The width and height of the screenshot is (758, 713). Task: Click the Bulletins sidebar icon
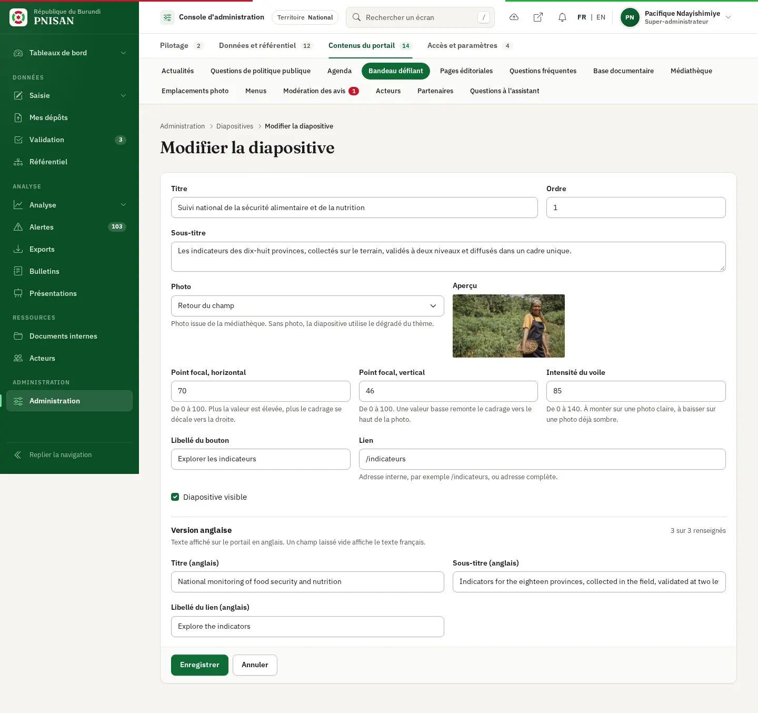(x=18, y=271)
